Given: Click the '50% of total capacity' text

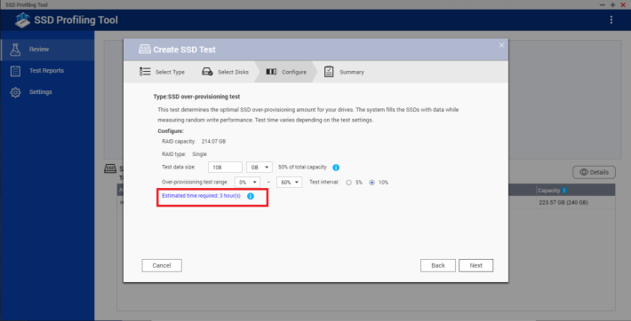Looking at the screenshot, I should 302,167.
